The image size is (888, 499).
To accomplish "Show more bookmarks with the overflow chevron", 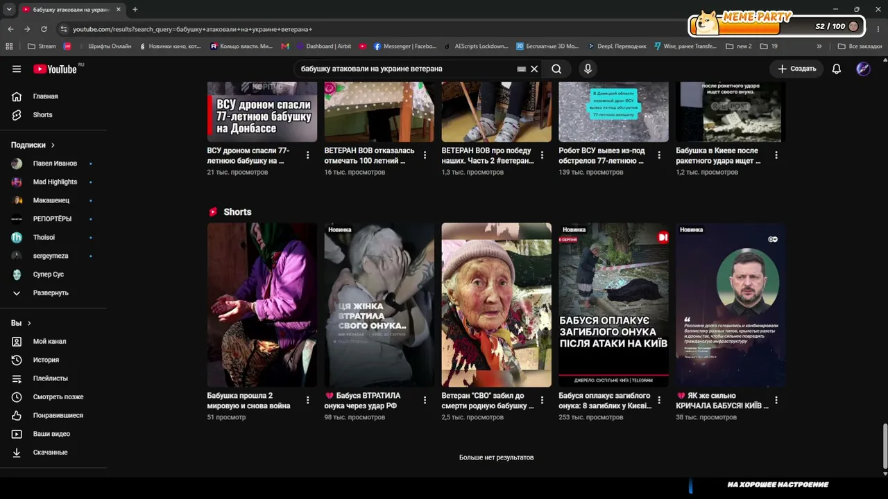I will click(819, 46).
